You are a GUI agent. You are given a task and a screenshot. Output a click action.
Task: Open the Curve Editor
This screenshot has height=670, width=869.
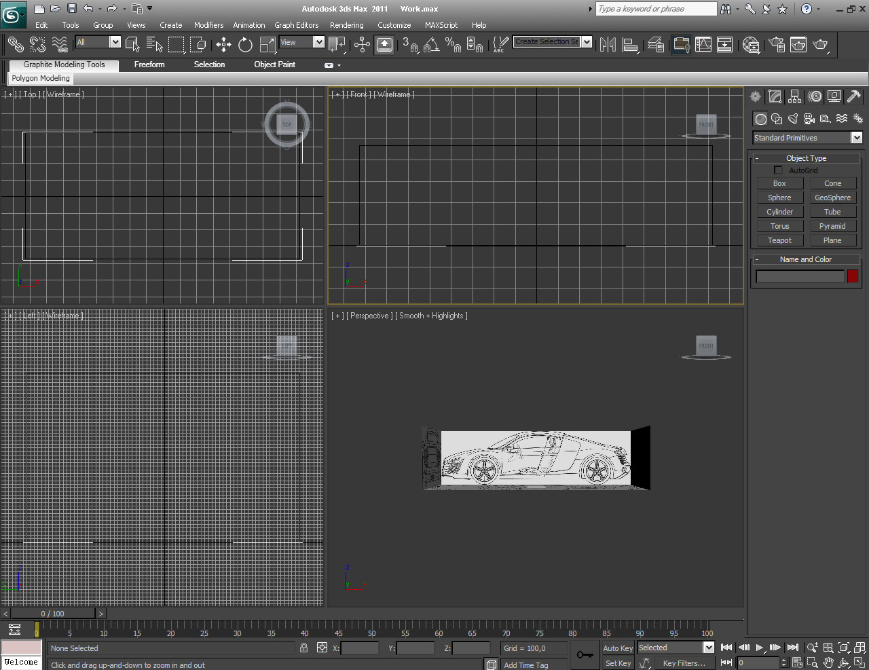[x=703, y=45]
